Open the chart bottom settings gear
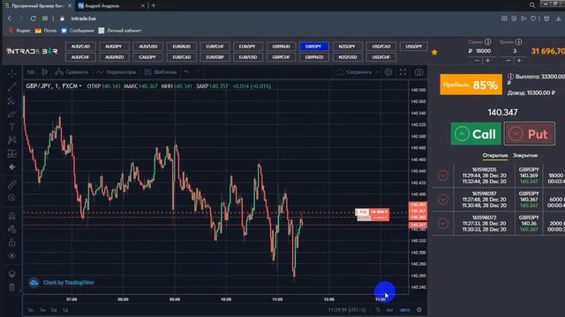 (418, 309)
